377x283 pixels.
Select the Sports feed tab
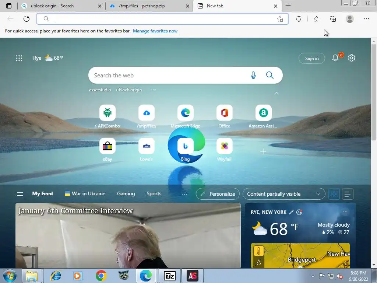tap(154, 194)
